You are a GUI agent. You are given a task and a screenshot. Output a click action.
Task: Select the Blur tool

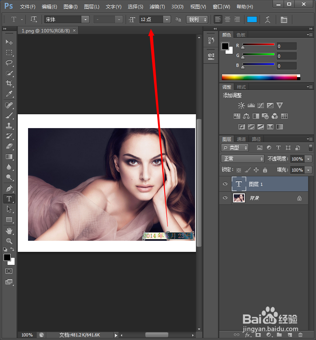(9, 167)
